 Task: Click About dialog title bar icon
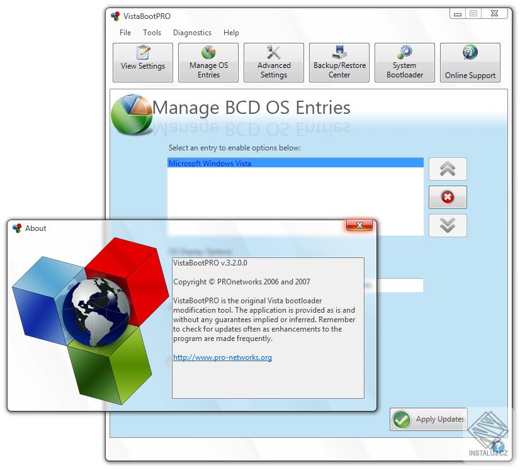(17, 228)
